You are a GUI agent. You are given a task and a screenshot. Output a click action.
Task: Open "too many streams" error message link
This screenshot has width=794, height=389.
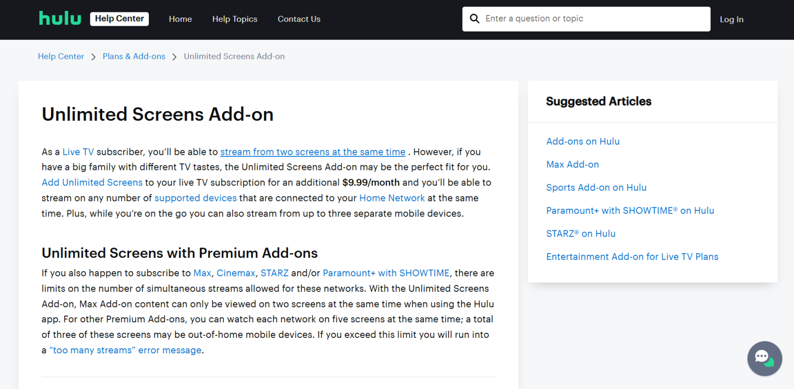126,350
